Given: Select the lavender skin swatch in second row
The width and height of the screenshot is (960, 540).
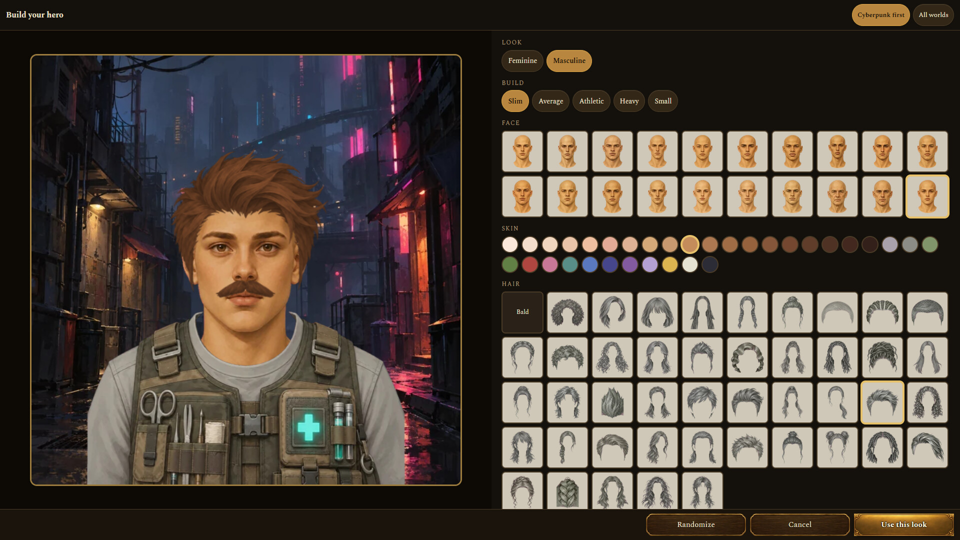Looking at the screenshot, I should click(x=650, y=264).
